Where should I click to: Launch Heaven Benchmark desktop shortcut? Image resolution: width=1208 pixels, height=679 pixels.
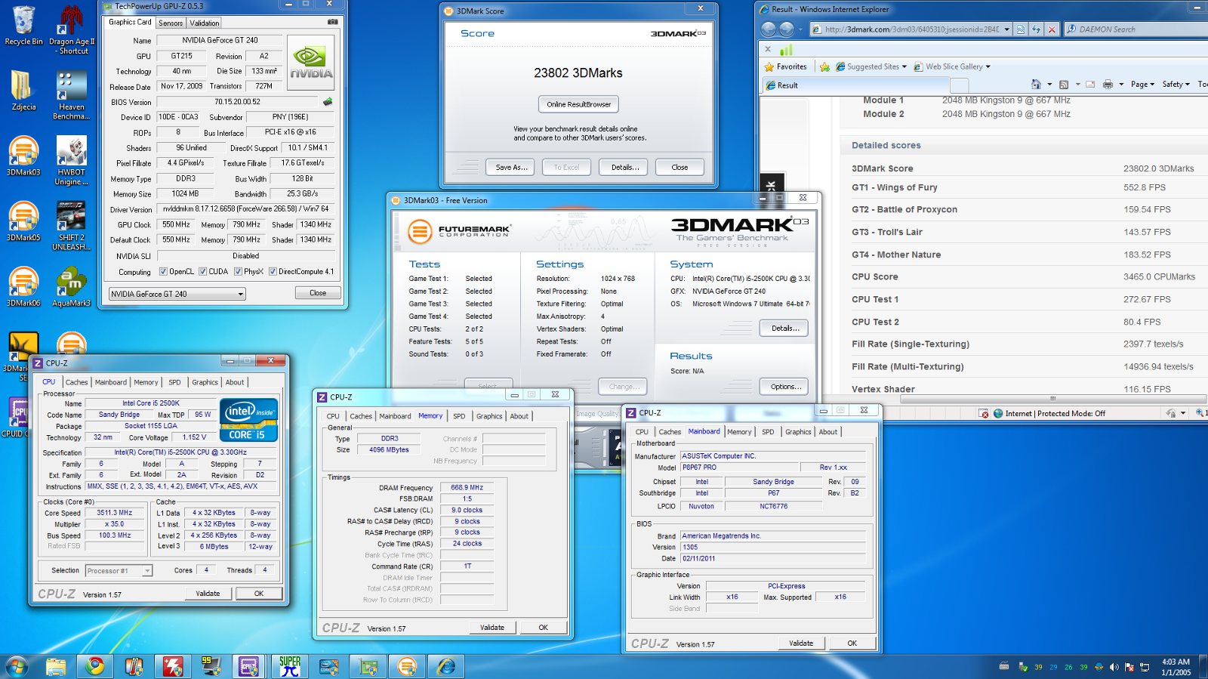(x=72, y=95)
